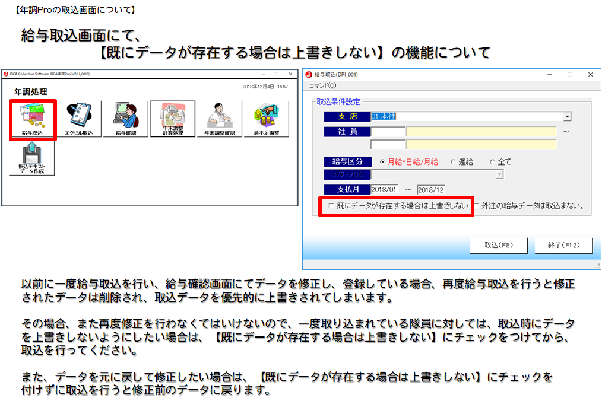Launch 年末調整計算処理 calculation icon
602x401 pixels.
172,119
